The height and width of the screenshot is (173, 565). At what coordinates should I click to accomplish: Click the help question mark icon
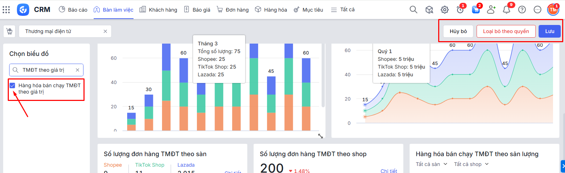(522, 10)
